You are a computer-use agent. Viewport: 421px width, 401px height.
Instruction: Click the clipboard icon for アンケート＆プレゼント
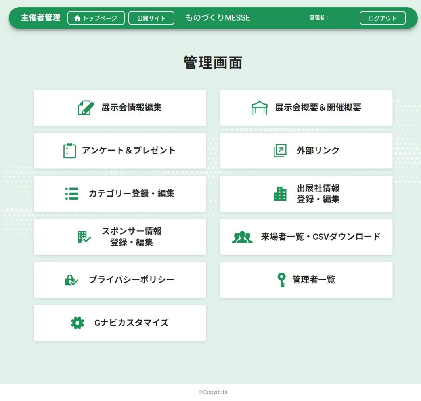pyautogui.click(x=69, y=151)
